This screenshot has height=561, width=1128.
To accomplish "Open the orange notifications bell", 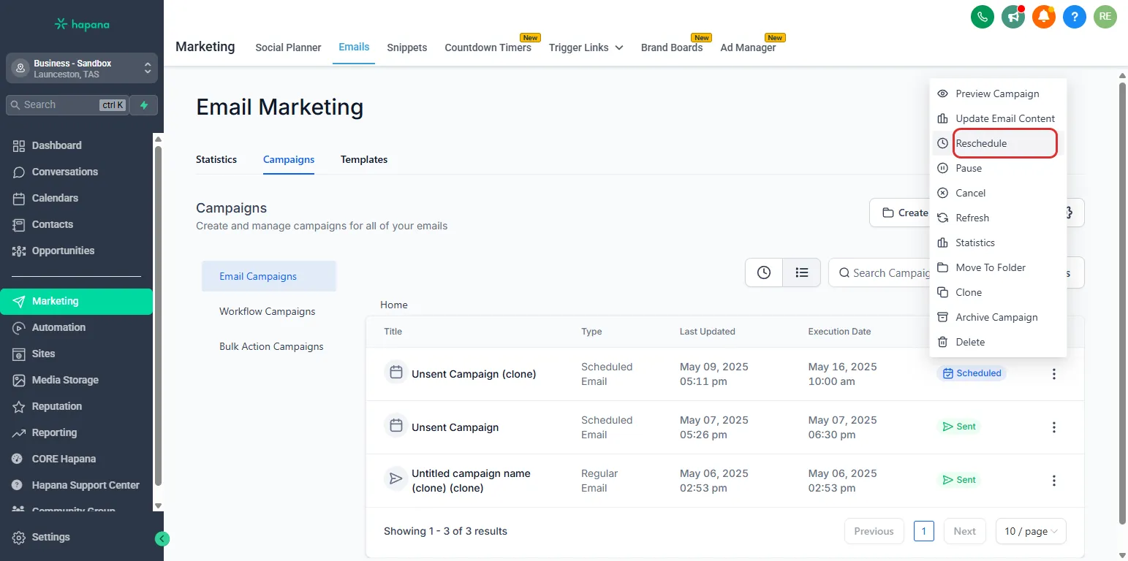I will 1043,17.
